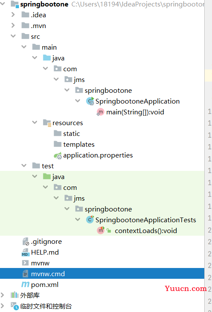Viewport: 212px width, 312px height.
Task: Collapse the SpringbootoneApplication class chevron
Action: point(78,101)
